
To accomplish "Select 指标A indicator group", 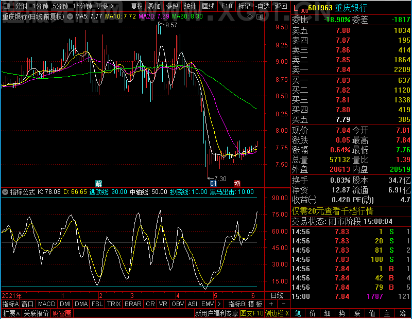I will point(10,304).
